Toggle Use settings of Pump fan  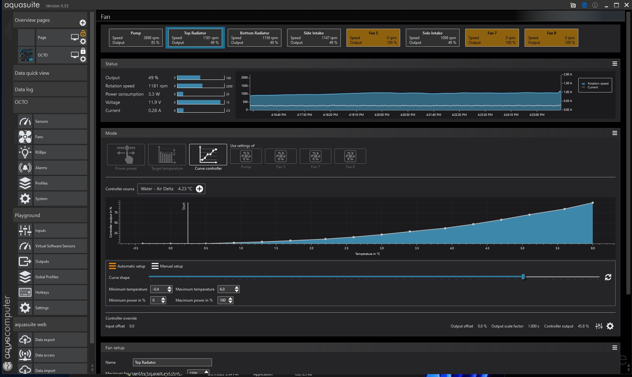(246, 156)
